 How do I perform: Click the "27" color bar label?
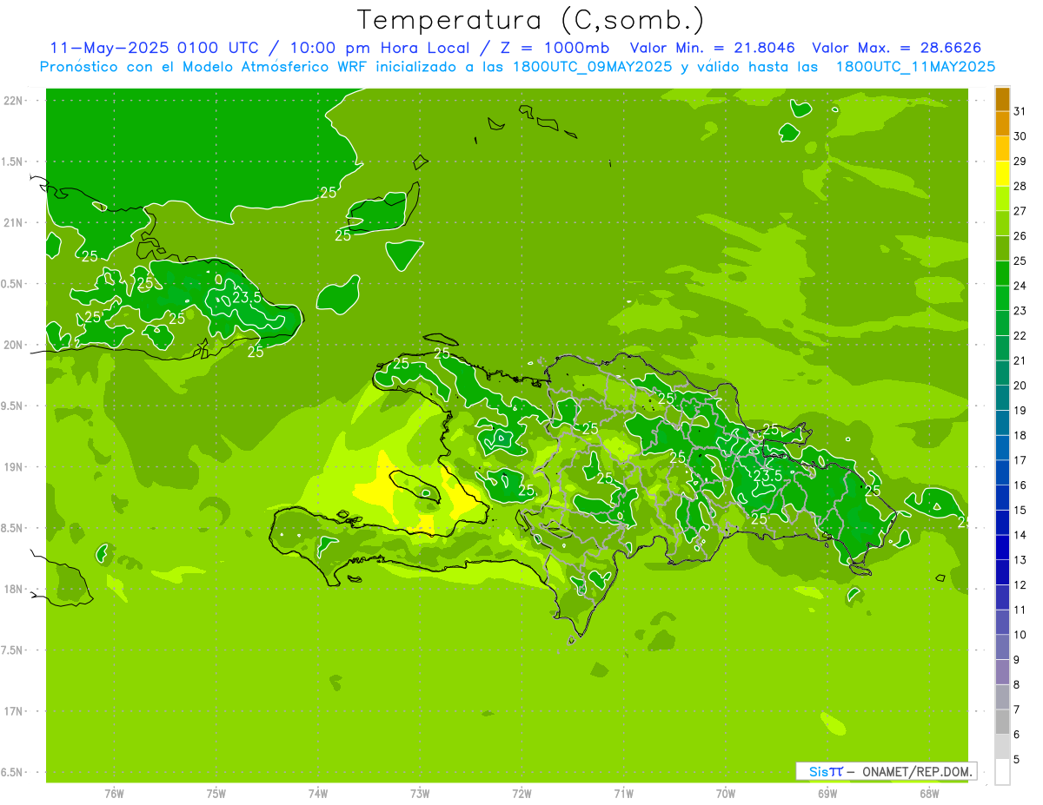click(1020, 211)
